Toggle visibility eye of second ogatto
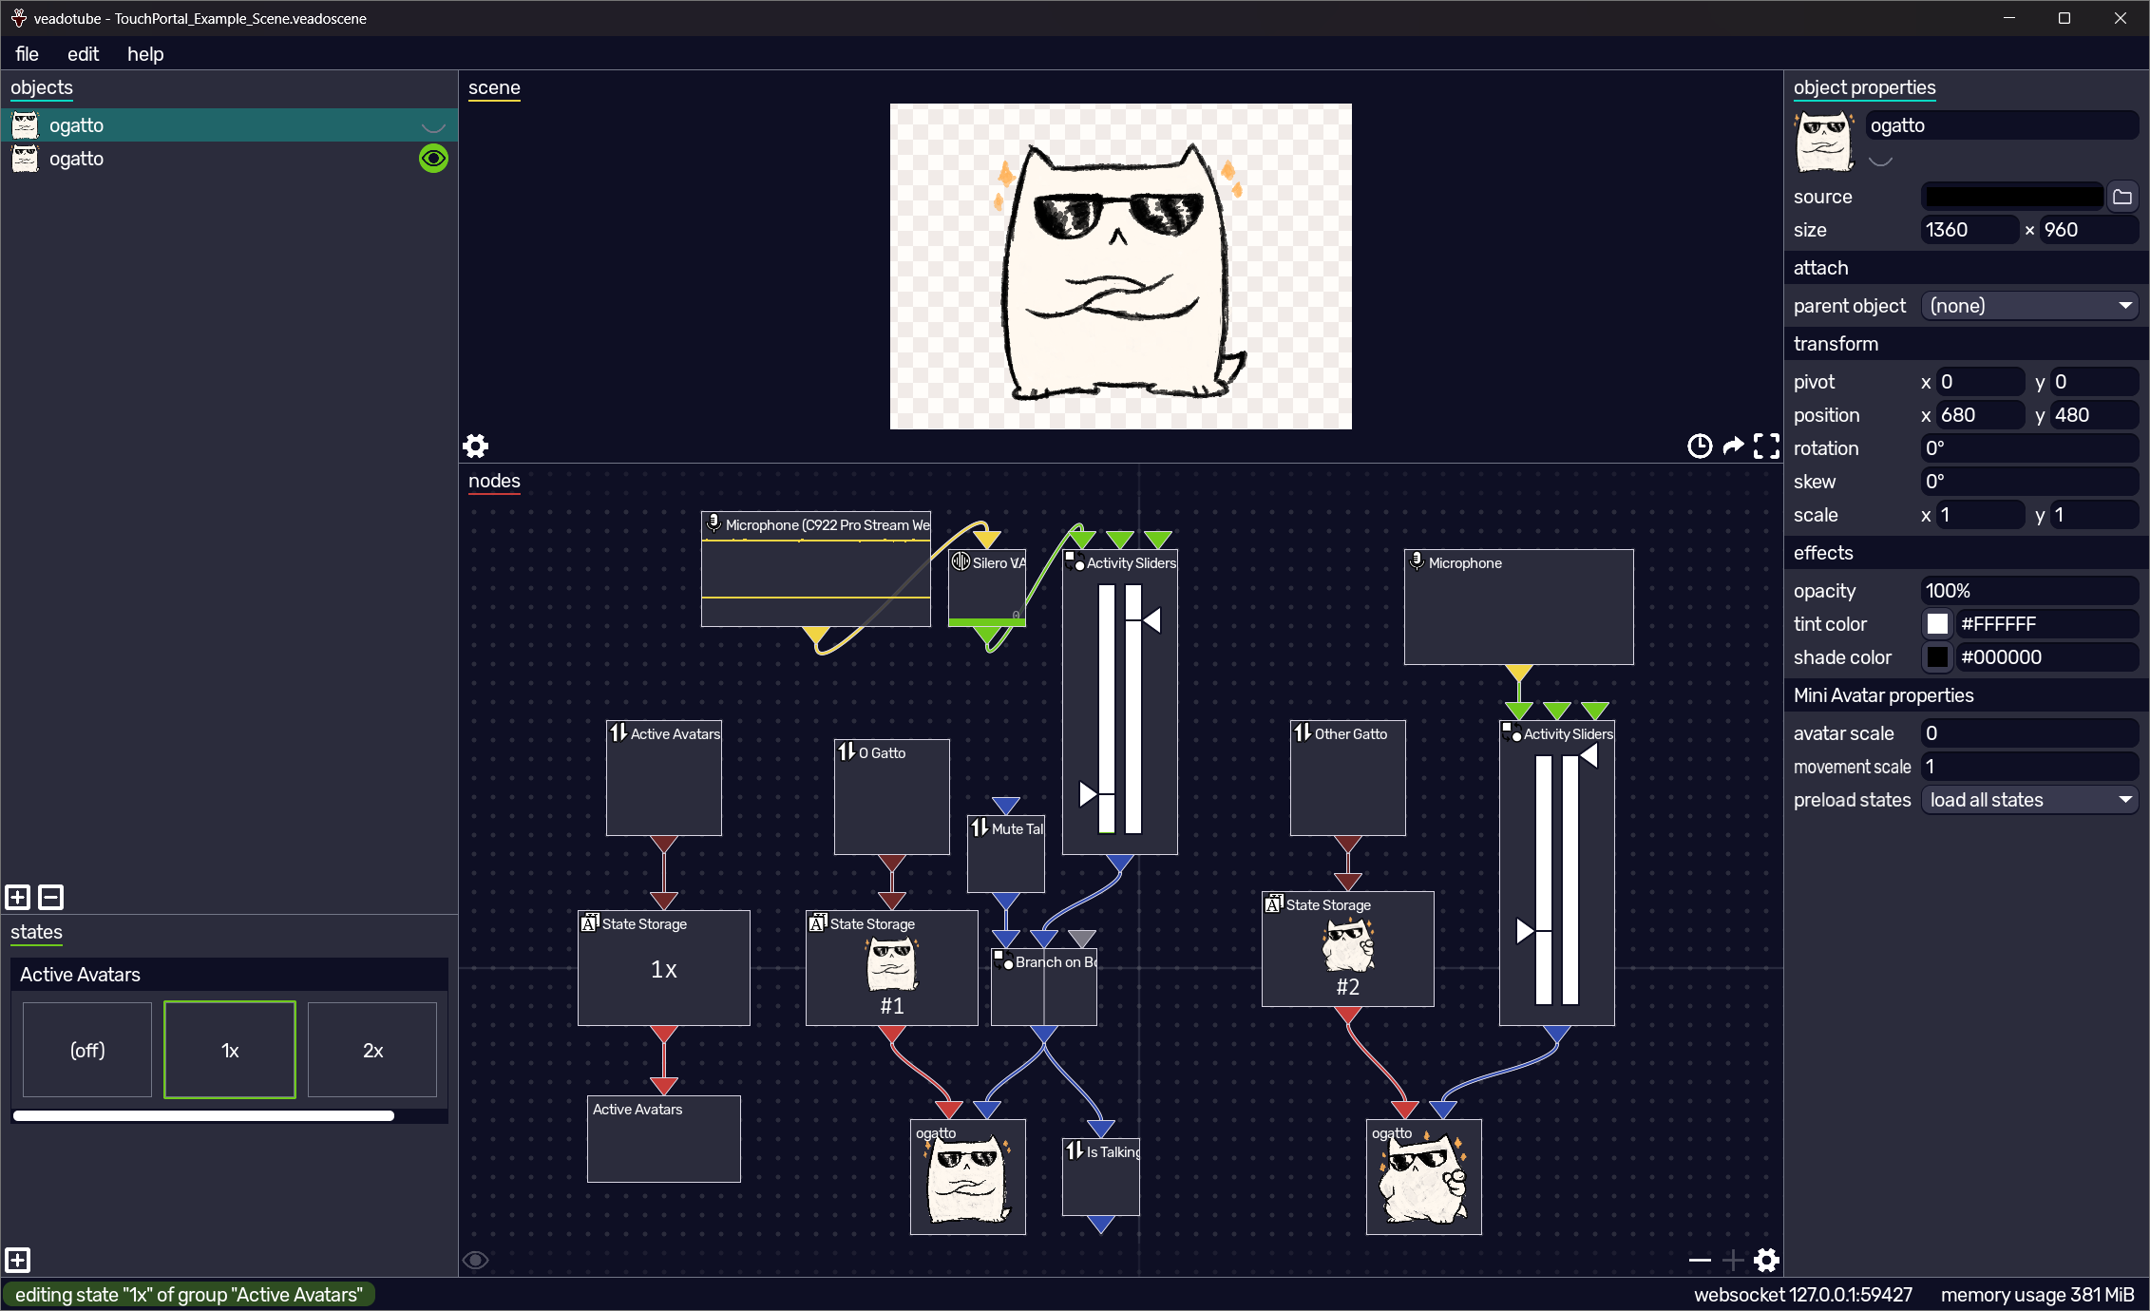Screen dimensions: 2150x1311 [433, 159]
